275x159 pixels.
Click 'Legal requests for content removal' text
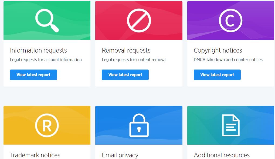click(134, 60)
